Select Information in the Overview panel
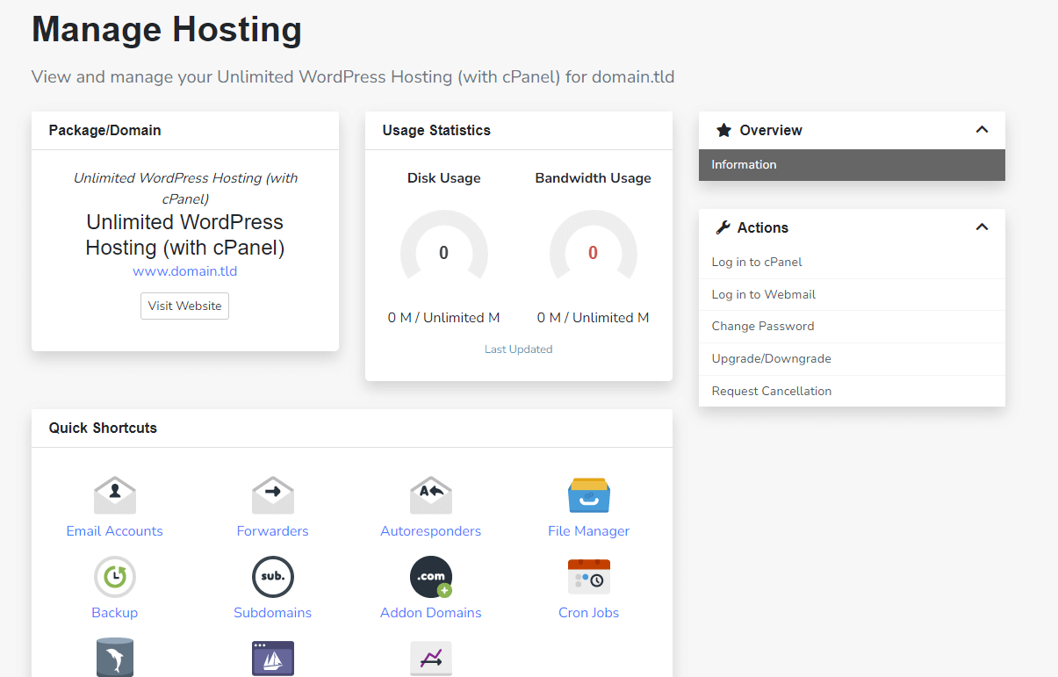Viewport: 1058px width, 677px height. (x=852, y=165)
